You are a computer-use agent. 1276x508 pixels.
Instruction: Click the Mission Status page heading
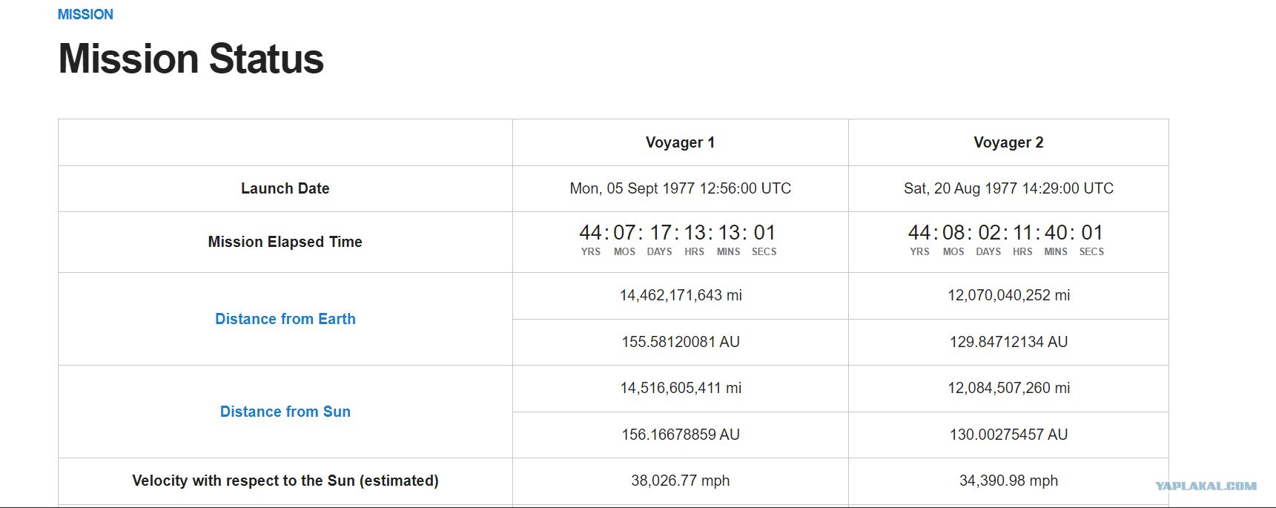point(191,59)
